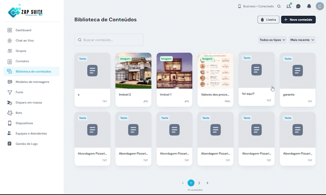
Task: Click the support agent icon with green dot
Action: (x=289, y=6)
